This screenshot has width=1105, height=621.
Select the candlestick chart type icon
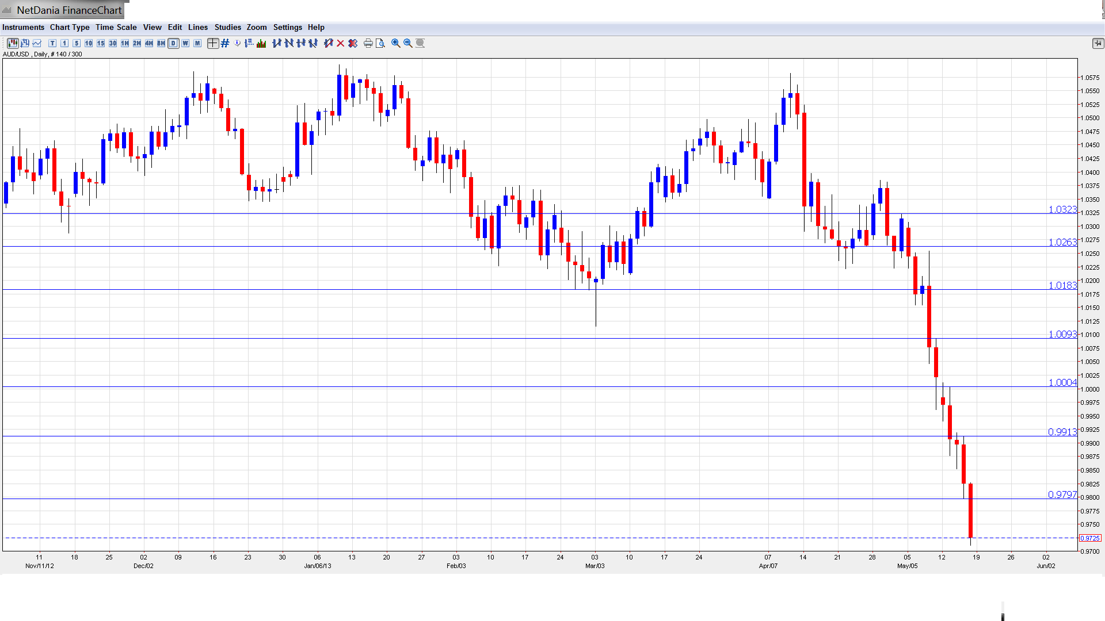(x=13, y=43)
